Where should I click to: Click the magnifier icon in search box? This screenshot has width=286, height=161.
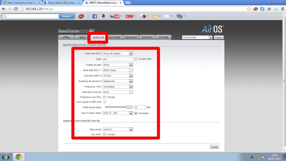tap(5, 16)
